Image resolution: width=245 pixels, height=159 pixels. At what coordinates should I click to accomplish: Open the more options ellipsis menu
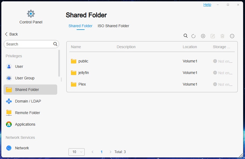click(232, 36)
